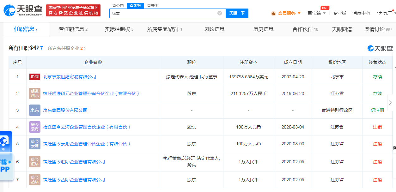Viewport: 396px width, 192px height.
Task: Open the 实际控制权 tab
Action: (119, 29)
